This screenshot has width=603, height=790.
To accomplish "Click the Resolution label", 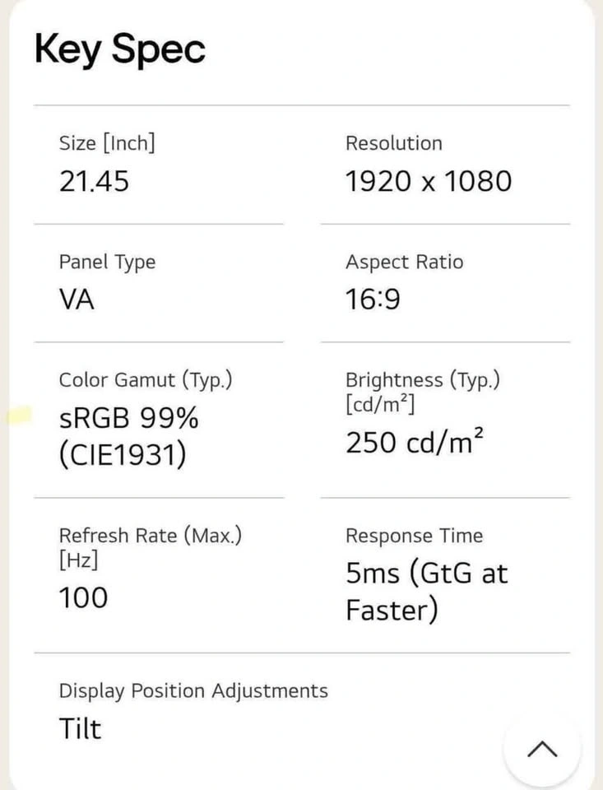I will click(394, 143).
